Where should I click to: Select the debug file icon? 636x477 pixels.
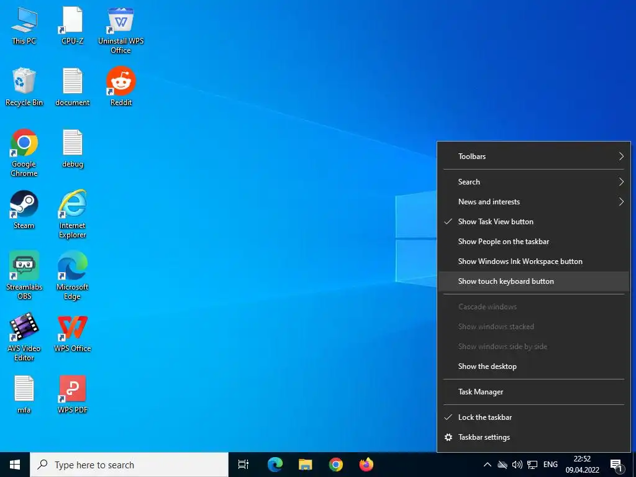coord(72,148)
